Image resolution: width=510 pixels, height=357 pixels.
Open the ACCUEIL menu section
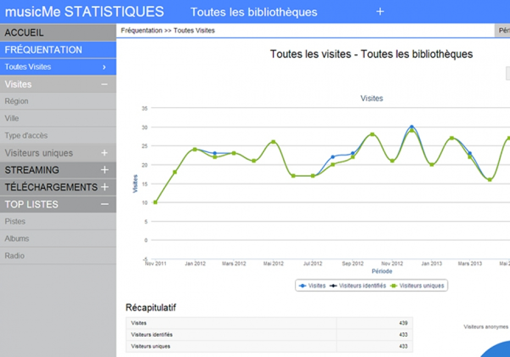[58, 32]
